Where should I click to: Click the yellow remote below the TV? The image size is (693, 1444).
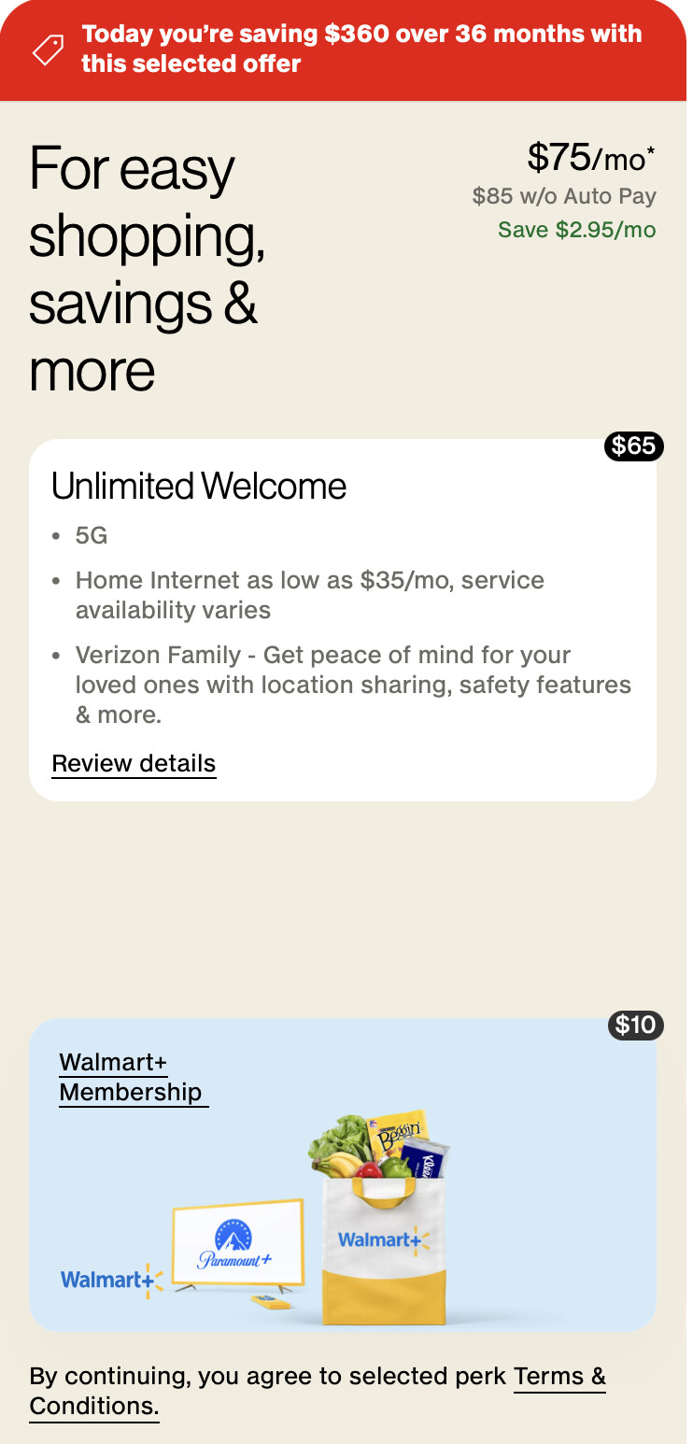[x=271, y=1300]
